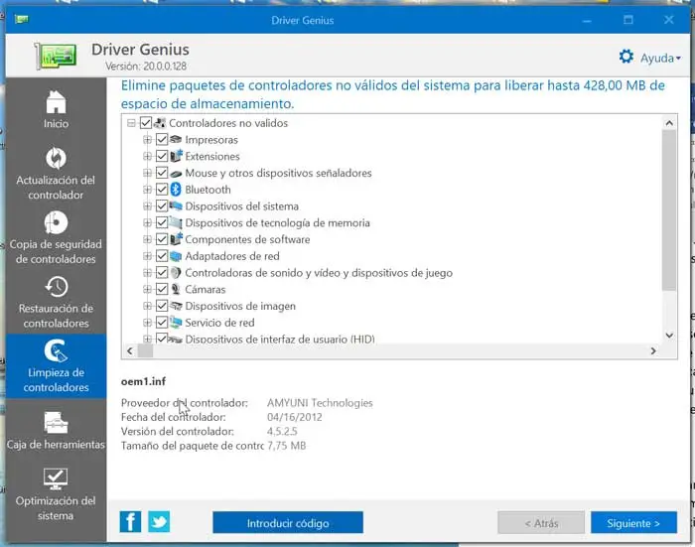Open Caja de herramientas toolbox
This screenshot has height=547, width=695.
pos(56,431)
